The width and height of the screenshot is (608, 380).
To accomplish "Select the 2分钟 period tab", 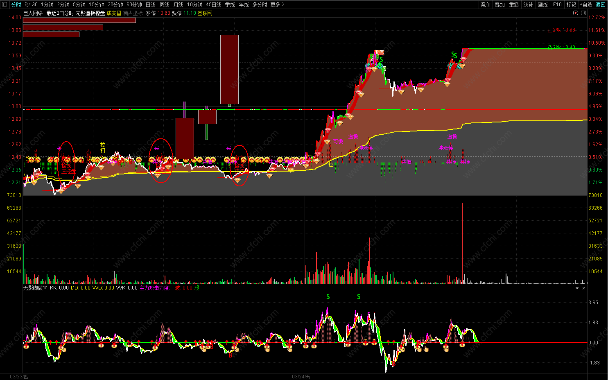I will click(63, 5).
